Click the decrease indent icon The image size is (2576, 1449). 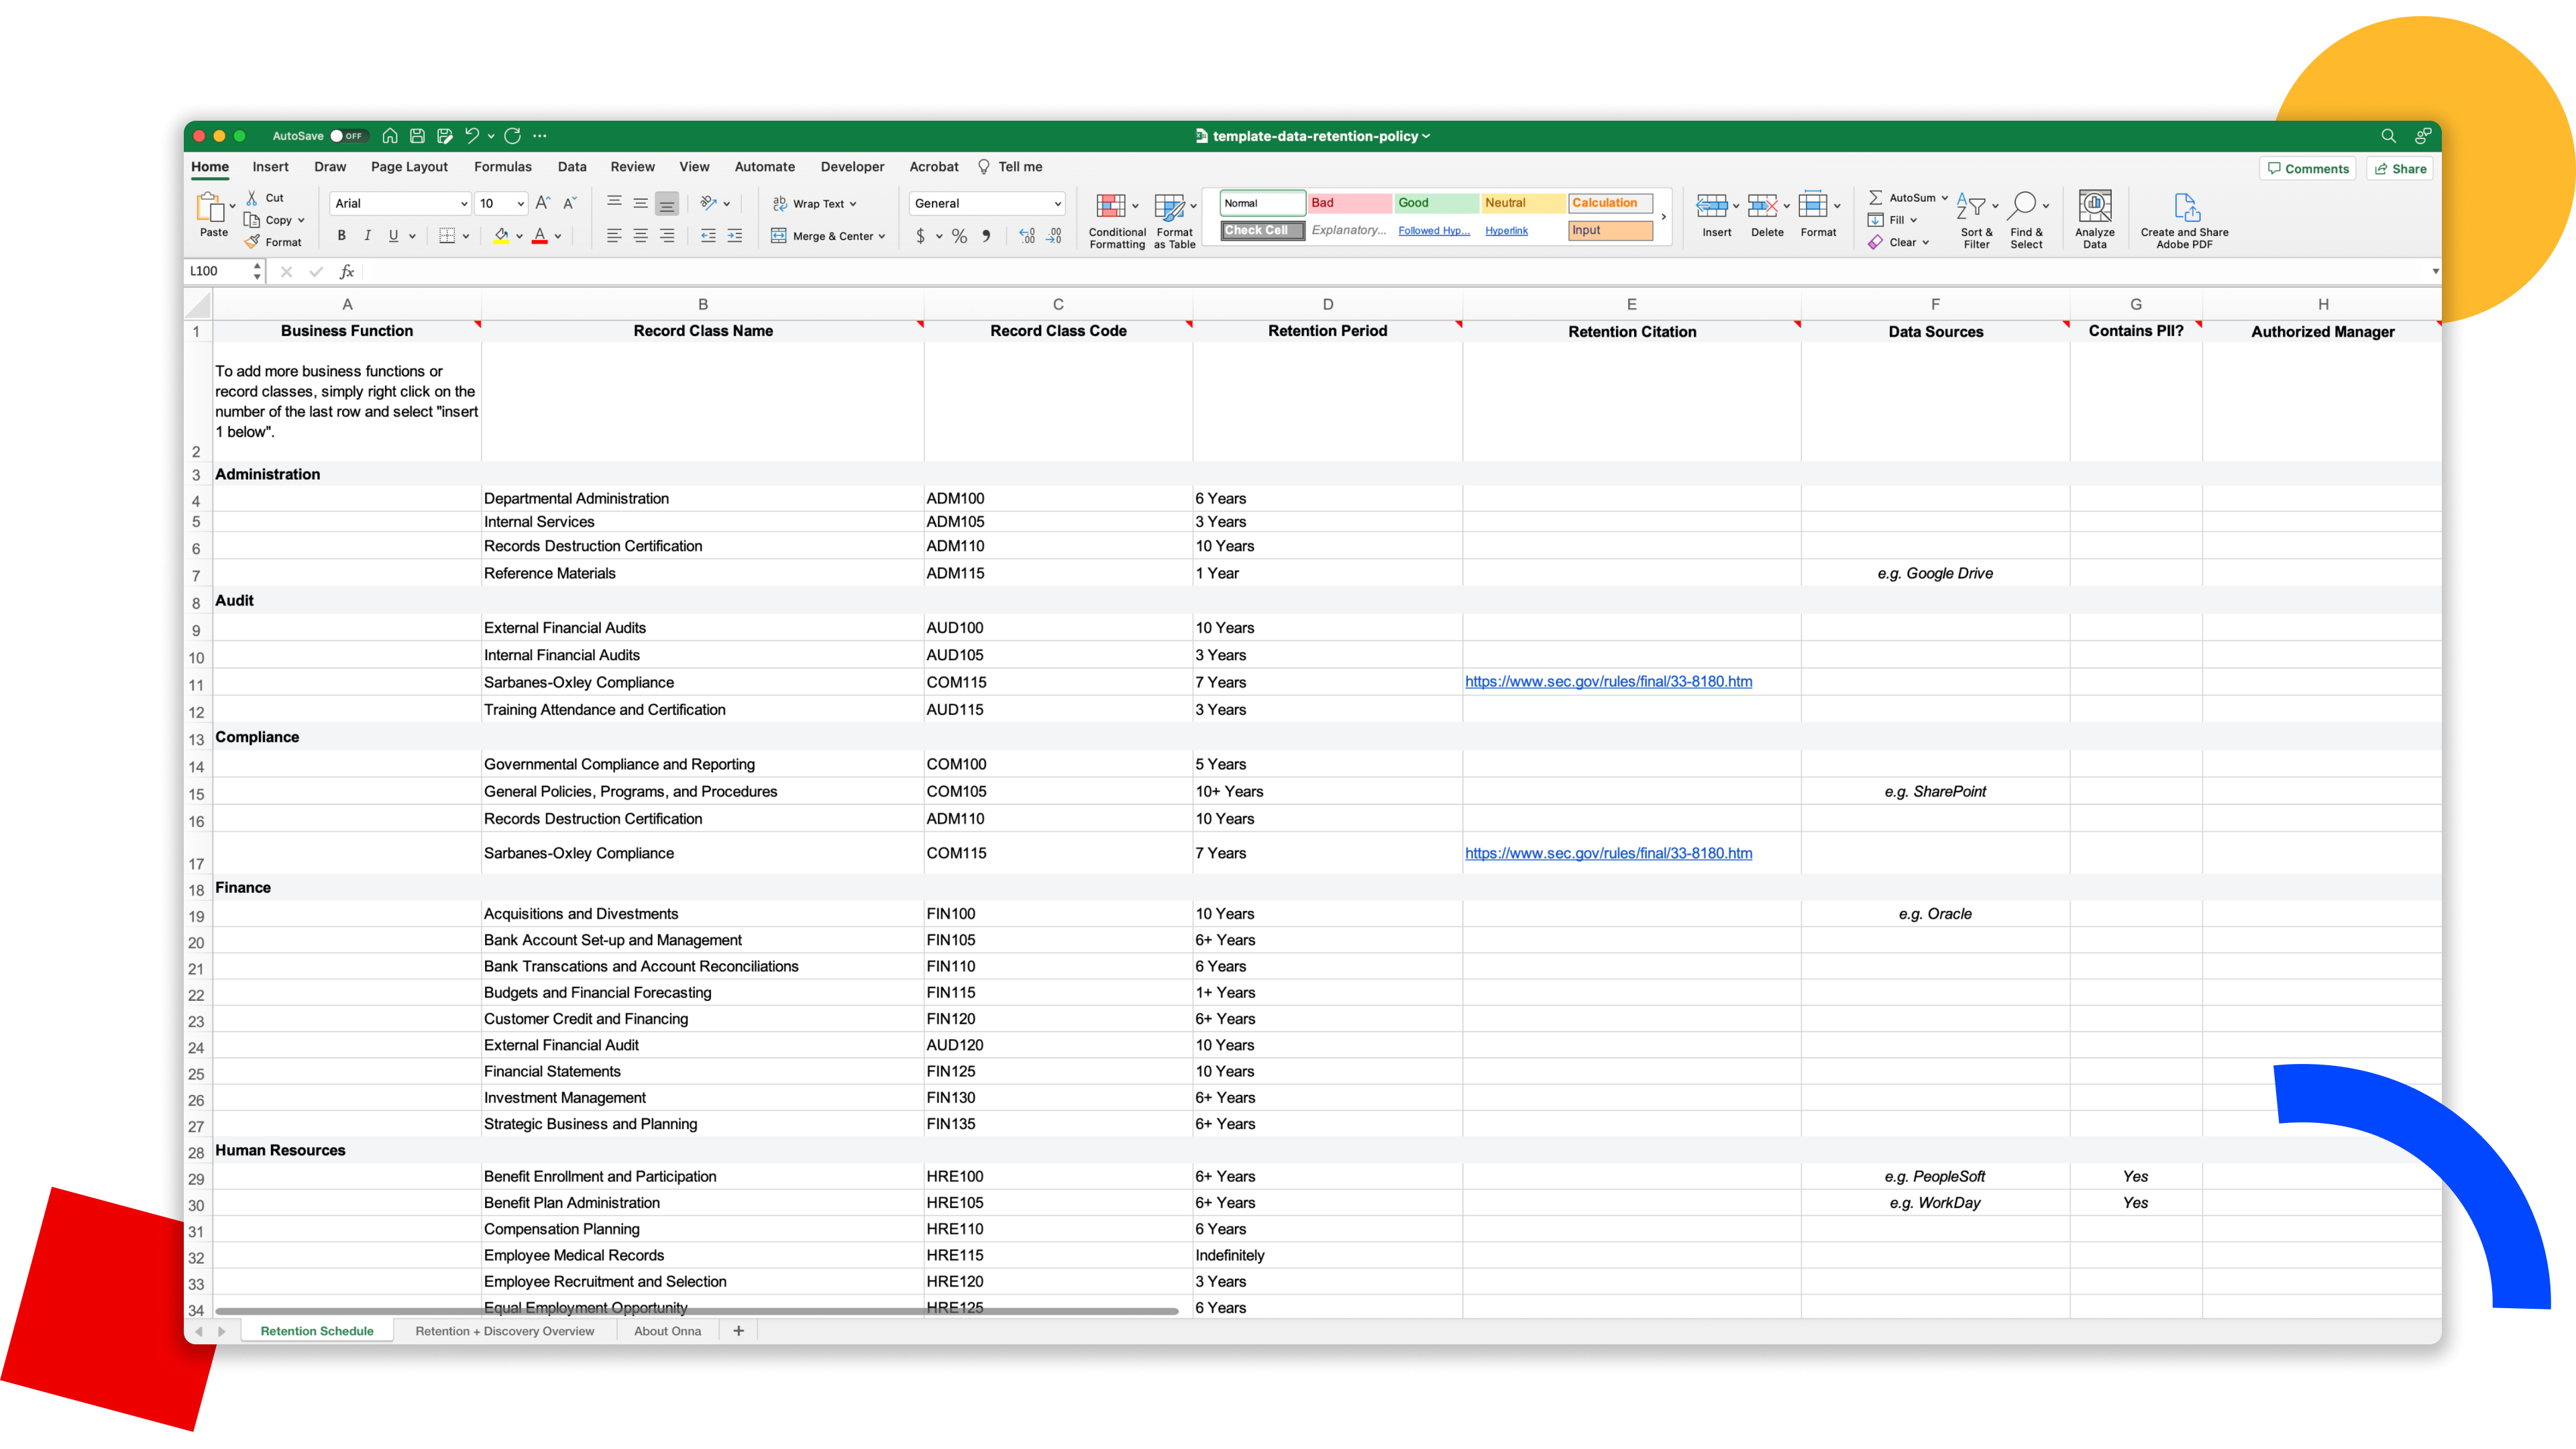pyautogui.click(x=708, y=236)
